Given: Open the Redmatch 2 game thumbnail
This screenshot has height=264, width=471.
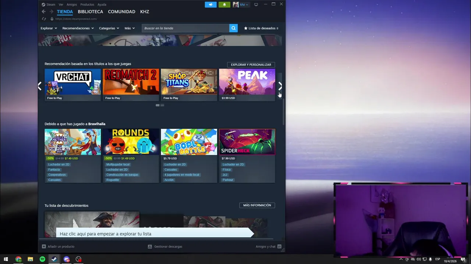Looking at the screenshot, I should click(x=131, y=82).
